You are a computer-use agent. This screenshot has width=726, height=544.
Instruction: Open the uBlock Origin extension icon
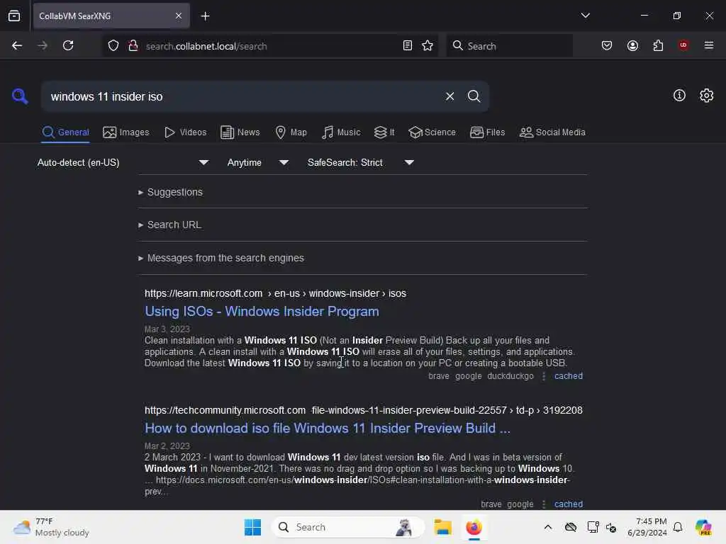[x=683, y=45]
